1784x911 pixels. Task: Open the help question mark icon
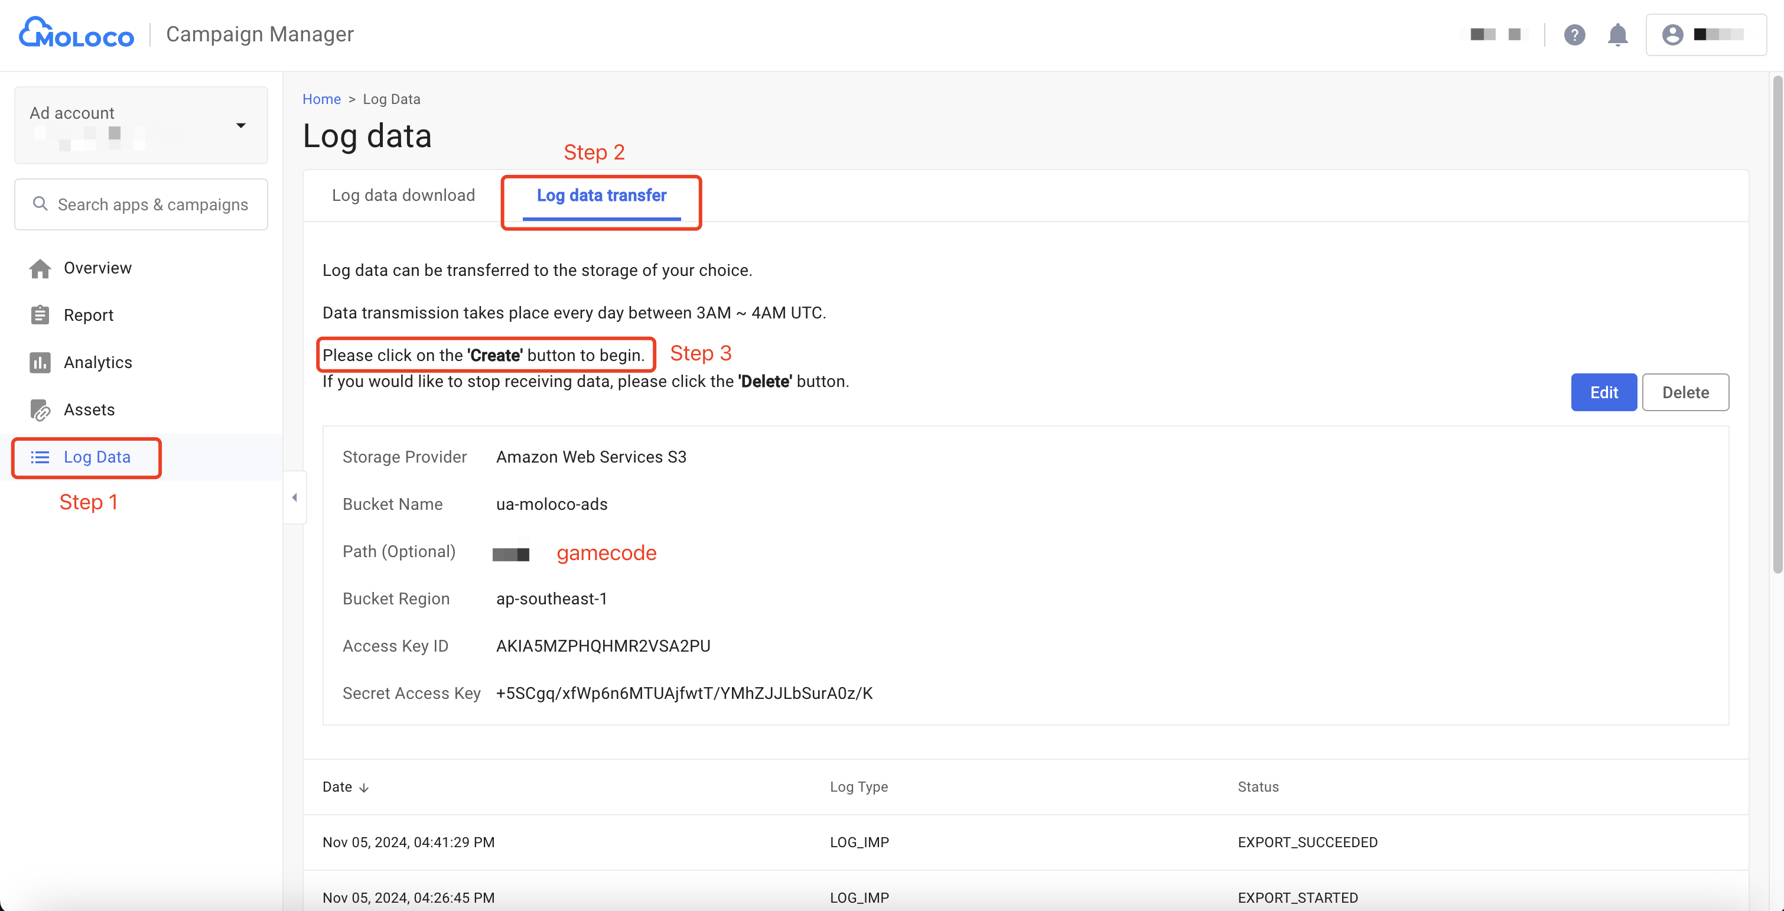pos(1574,35)
